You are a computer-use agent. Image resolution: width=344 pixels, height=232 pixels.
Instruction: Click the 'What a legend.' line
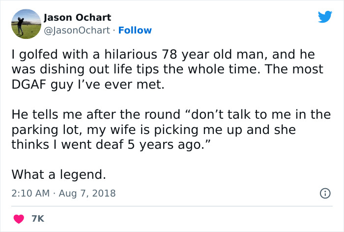click(58, 174)
